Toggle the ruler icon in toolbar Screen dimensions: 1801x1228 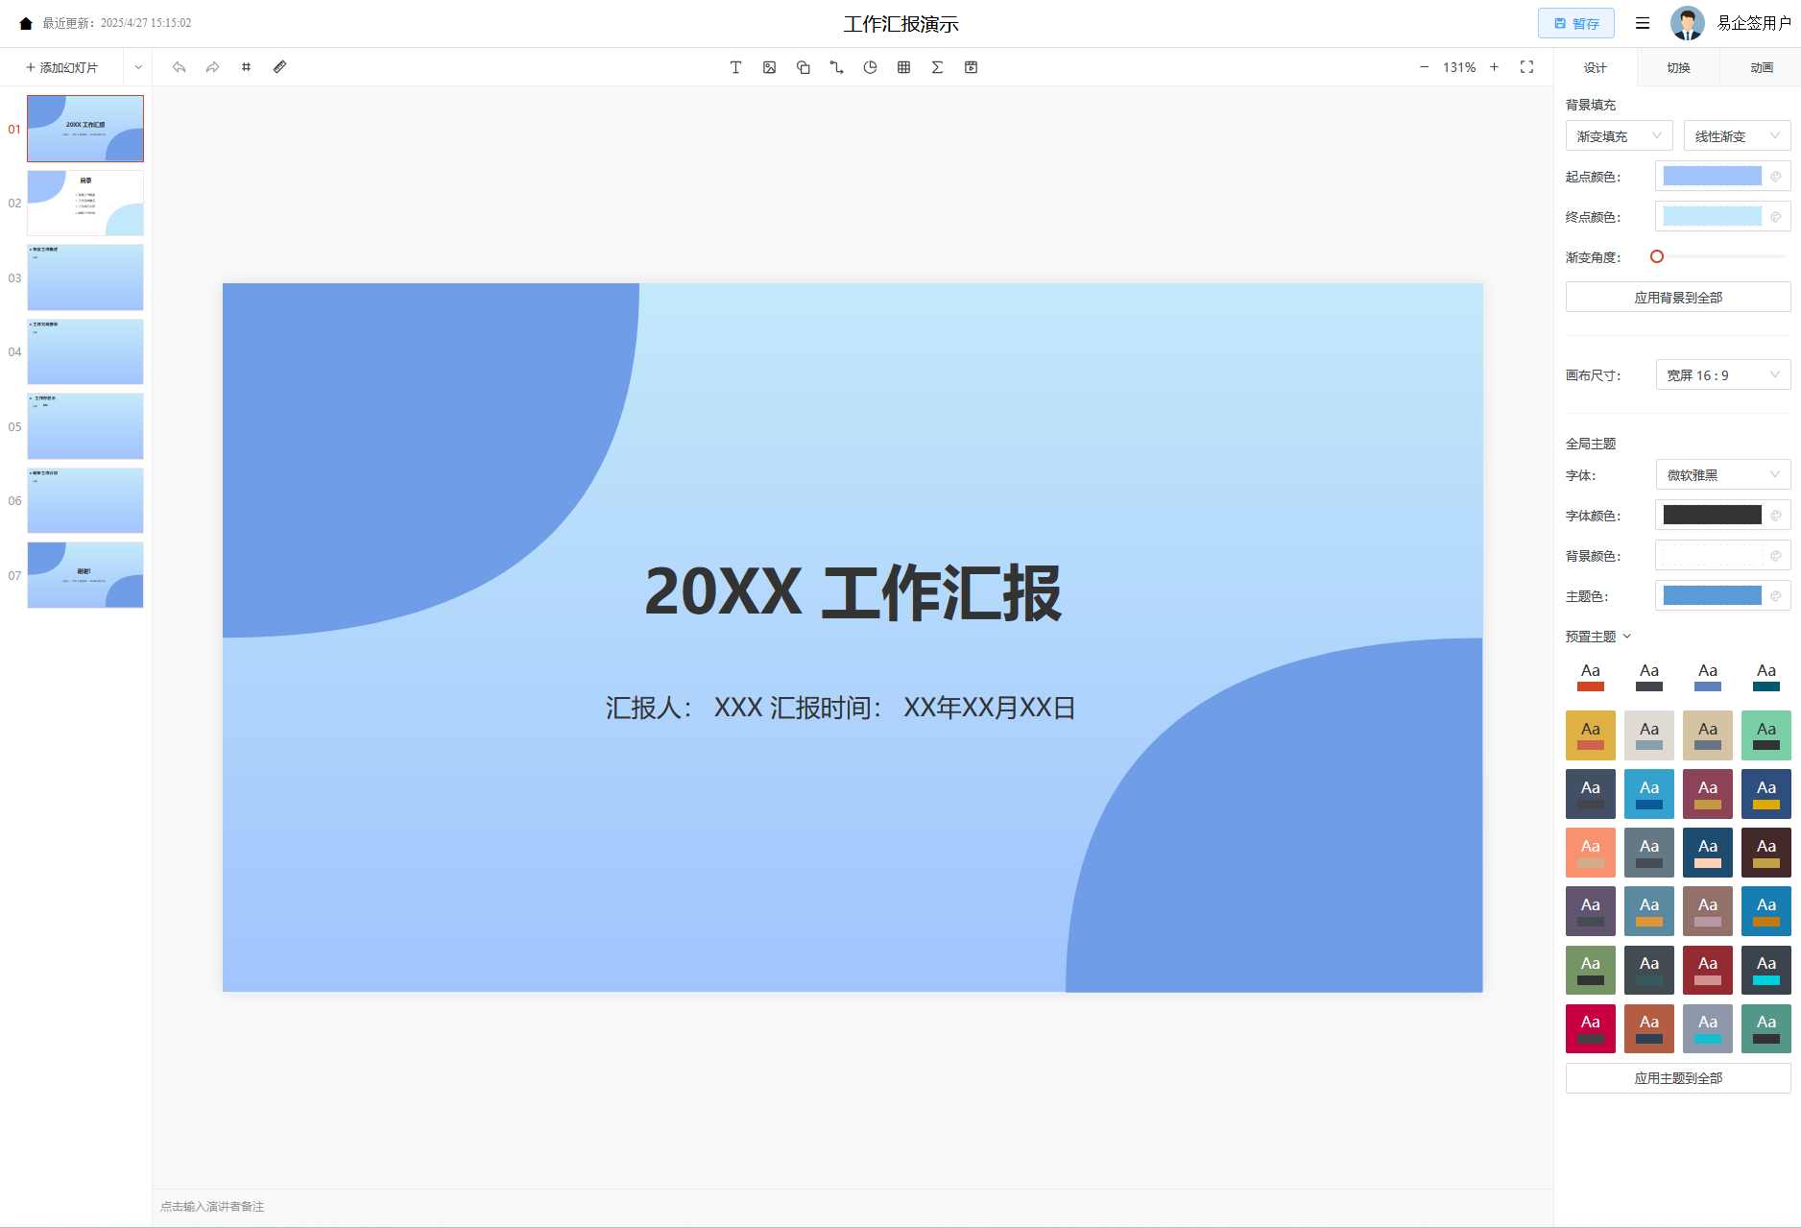point(279,67)
